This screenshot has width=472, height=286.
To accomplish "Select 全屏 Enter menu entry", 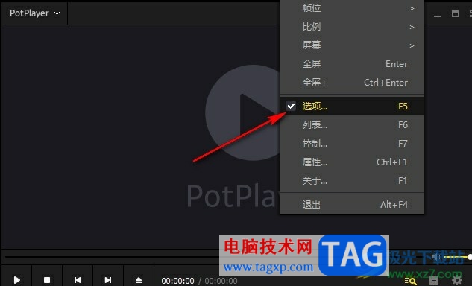I will 352,64.
